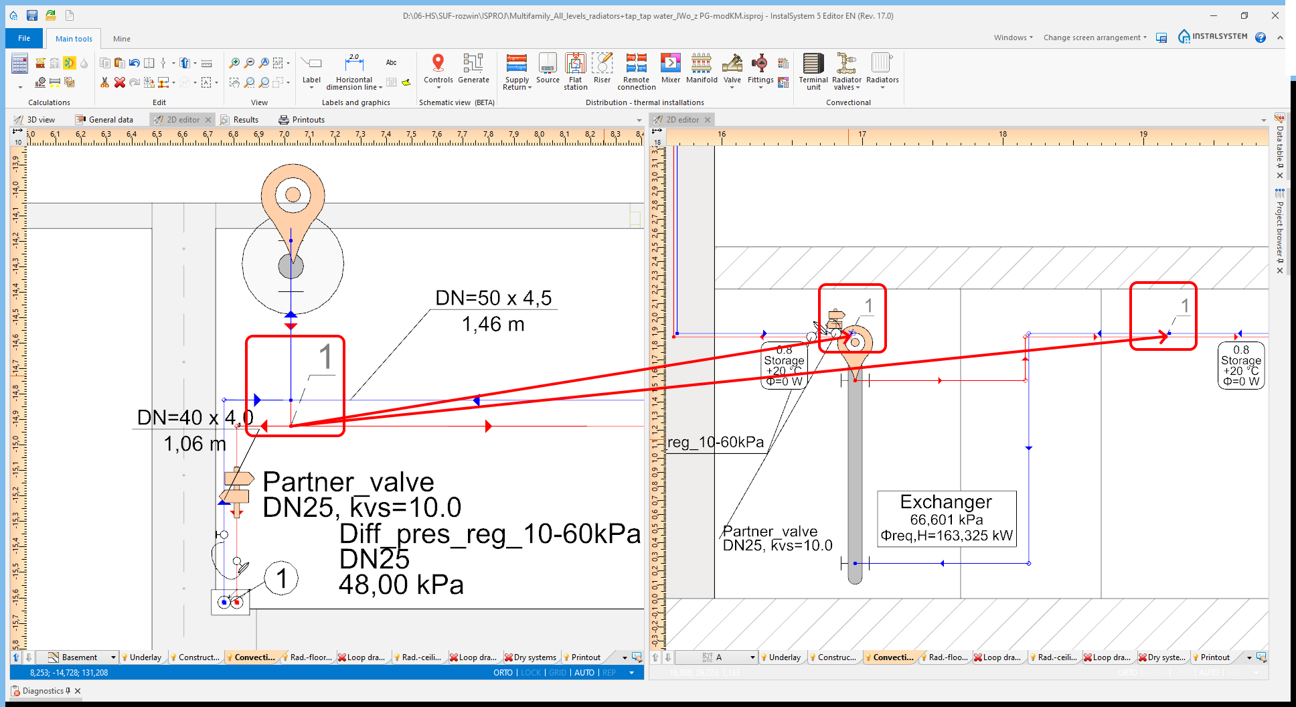Open Change screen arrangement menu
The width and height of the screenshot is (1296, 707).
1095,37
